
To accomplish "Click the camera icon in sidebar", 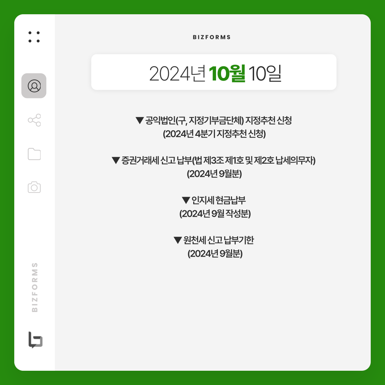I will click(x=34, y=188).
